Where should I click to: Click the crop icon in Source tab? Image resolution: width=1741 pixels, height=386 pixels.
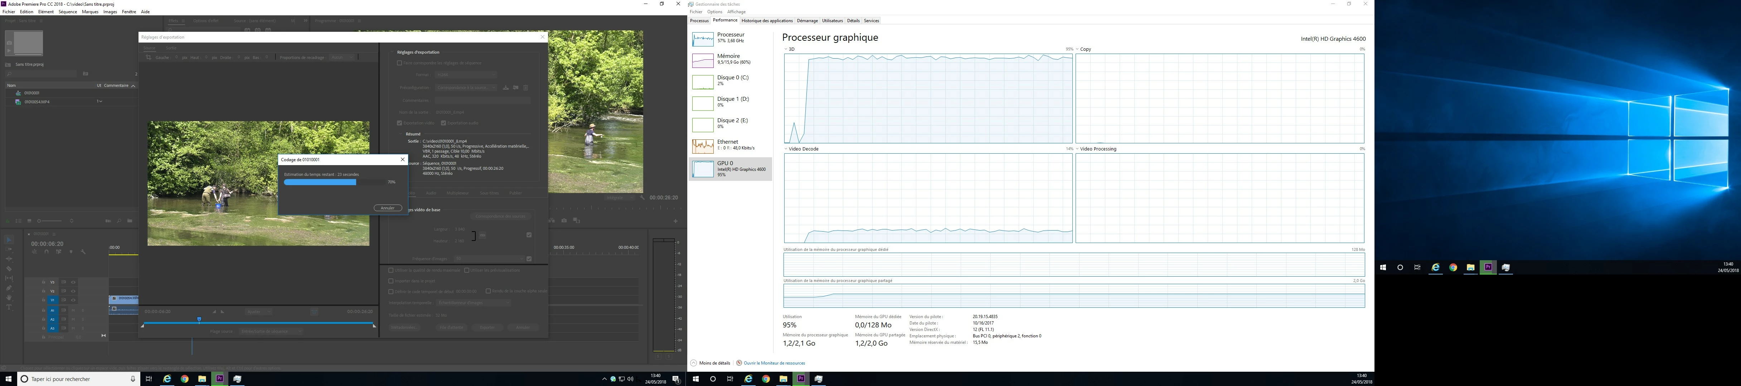149,57
